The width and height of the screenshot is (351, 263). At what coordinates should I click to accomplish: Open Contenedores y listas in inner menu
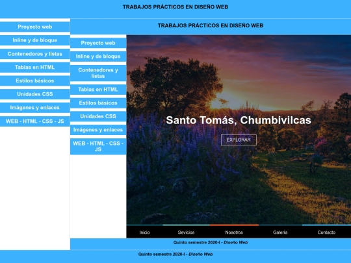click(x=98, y=73)
